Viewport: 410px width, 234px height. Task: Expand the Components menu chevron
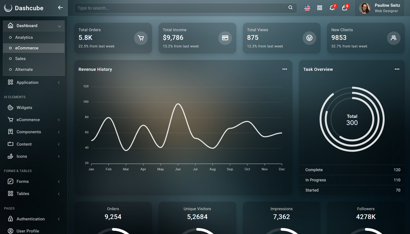point(59,132)
